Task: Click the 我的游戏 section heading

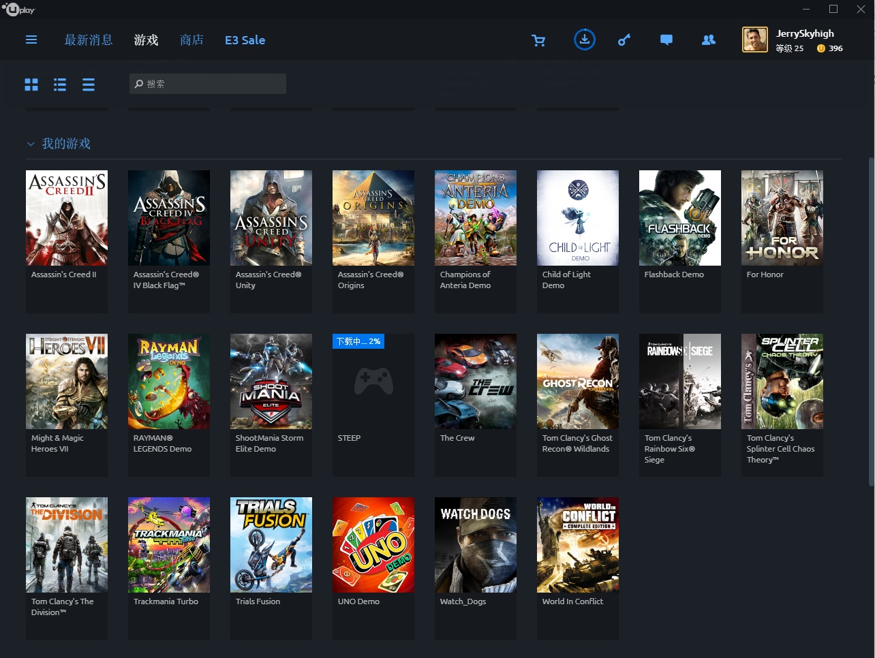Action: click(66, 144)
